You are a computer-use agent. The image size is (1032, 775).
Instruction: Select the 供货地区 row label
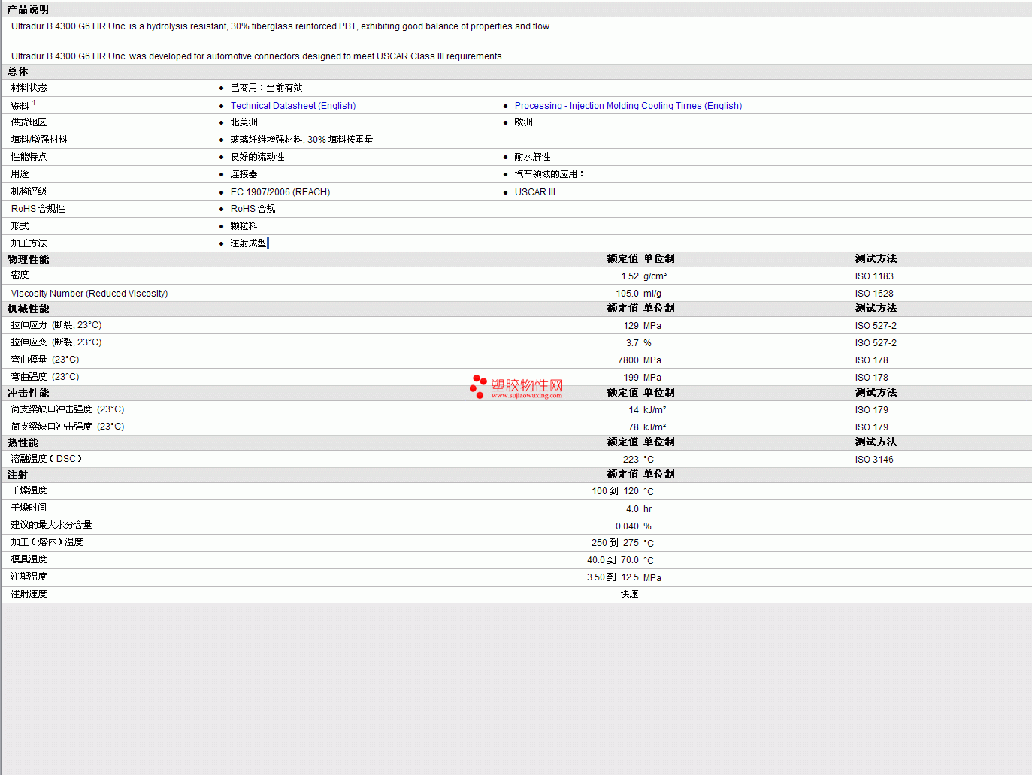point(29,122)
